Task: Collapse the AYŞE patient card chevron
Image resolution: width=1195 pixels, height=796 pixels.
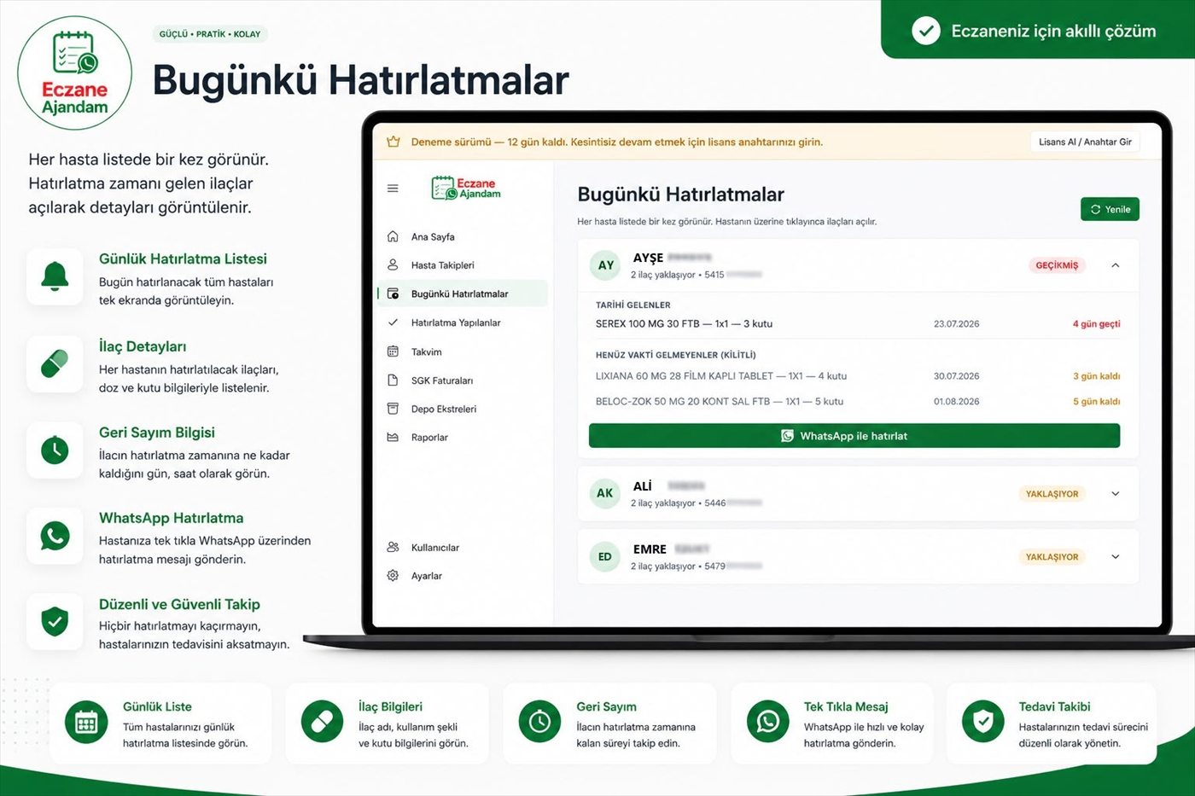Action: 1116,265
